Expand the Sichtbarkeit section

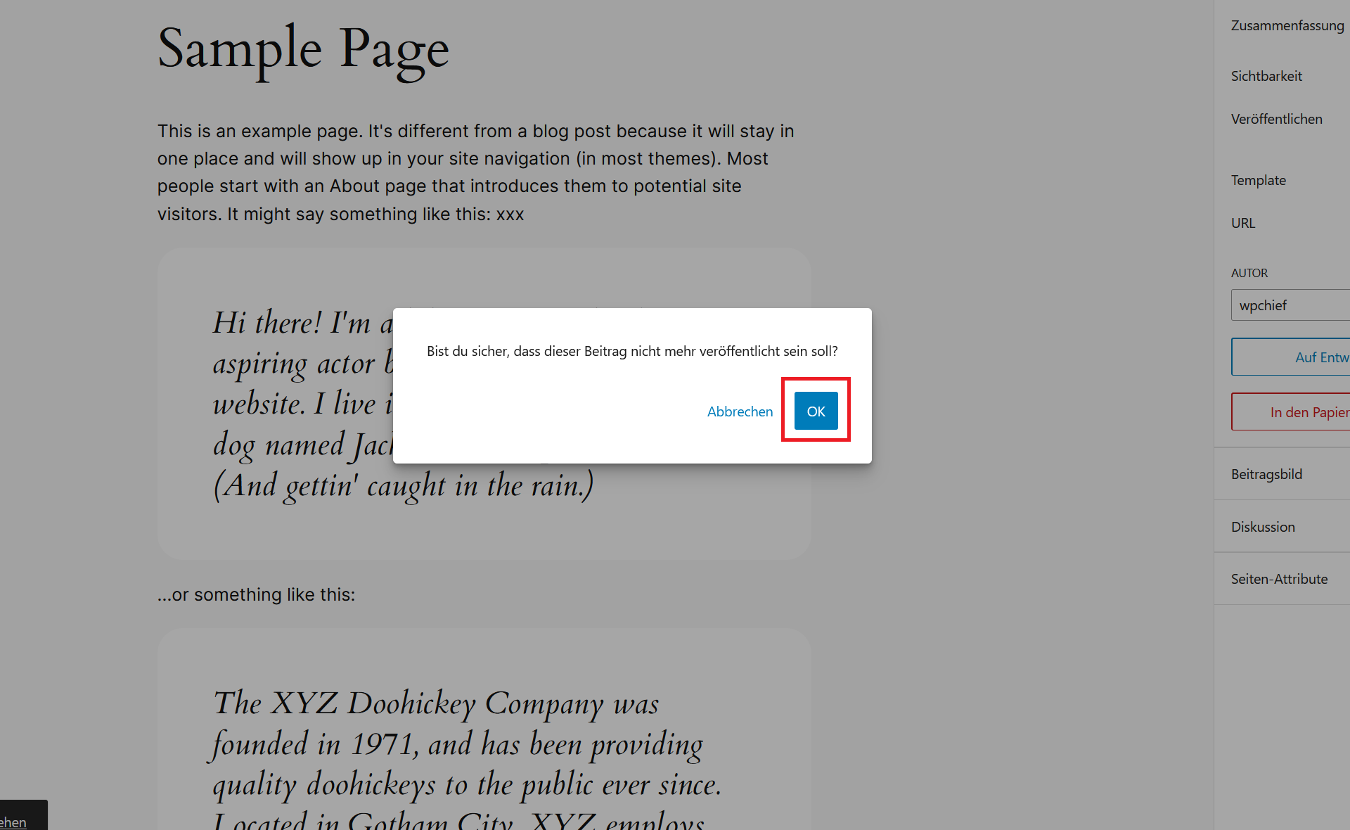1267,75
